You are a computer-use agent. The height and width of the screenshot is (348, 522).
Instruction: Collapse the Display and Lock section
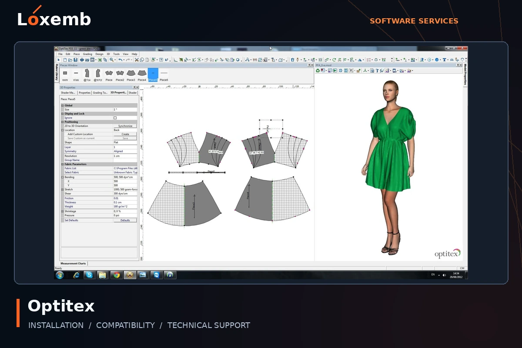62,114
